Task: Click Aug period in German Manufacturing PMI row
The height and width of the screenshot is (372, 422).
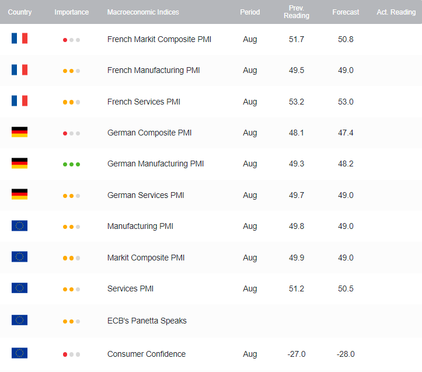Action: [250, 164]
